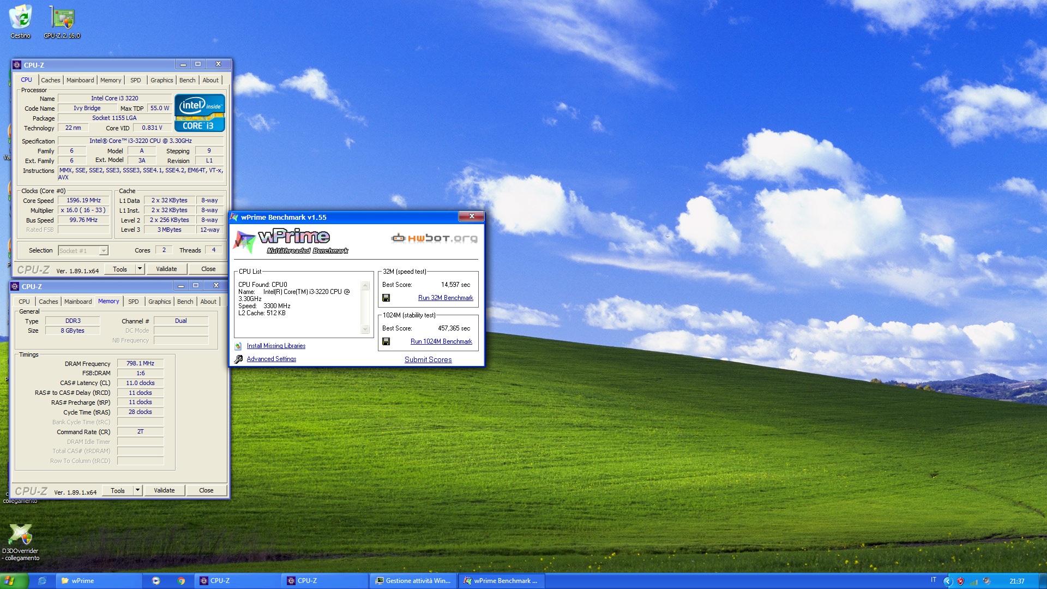Click the network signal tray icon
Image resolution: width=1047 pixels, height=589 pixels.
(x=973, y=581)
